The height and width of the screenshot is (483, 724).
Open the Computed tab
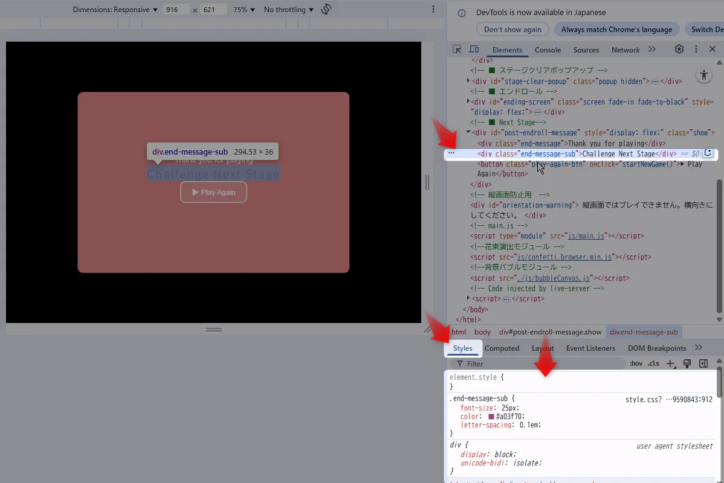click(502, 348)
